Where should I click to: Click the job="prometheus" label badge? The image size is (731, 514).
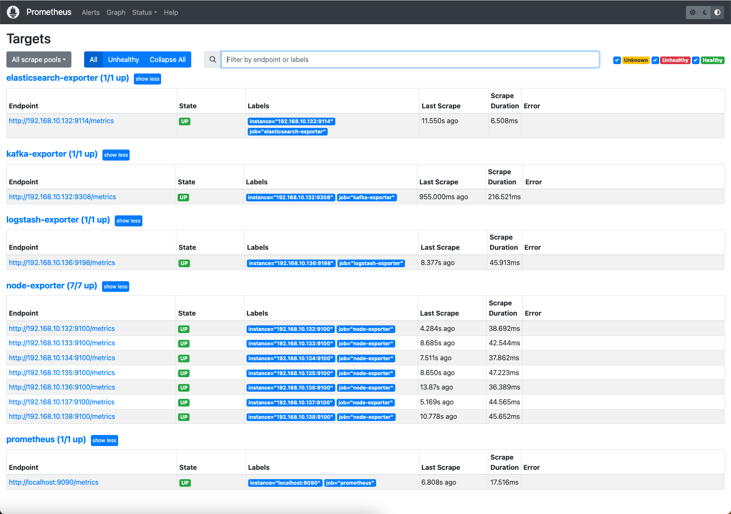click(x=350, y=483)
